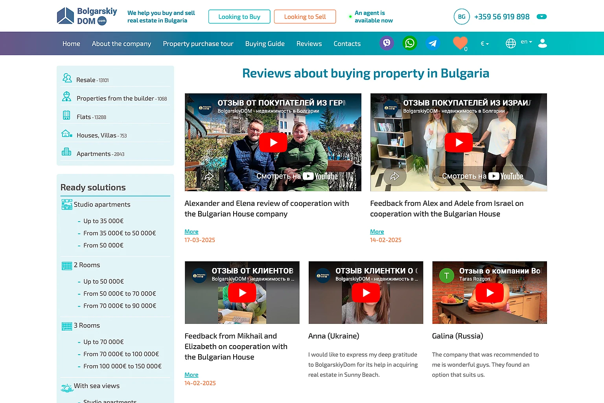
Task: Select 2 Rooms Up to 50 000€
Action: pyautogui.click(x=103, y=282)
